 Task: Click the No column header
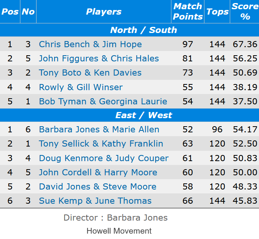[28, 12]
